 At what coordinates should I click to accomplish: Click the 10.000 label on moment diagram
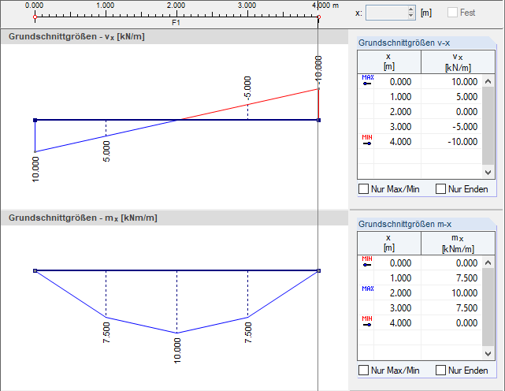pyautogui.click(x=177, y=351)
